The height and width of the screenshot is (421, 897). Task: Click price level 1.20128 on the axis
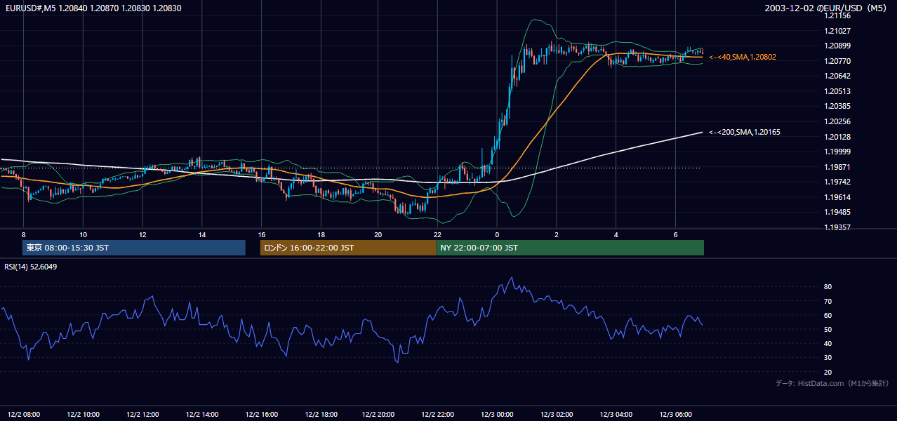837,137
